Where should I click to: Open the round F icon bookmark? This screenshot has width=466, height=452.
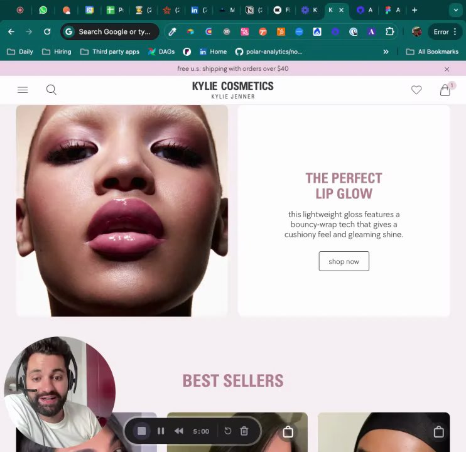pyautogui.click(x=187, y=51)
